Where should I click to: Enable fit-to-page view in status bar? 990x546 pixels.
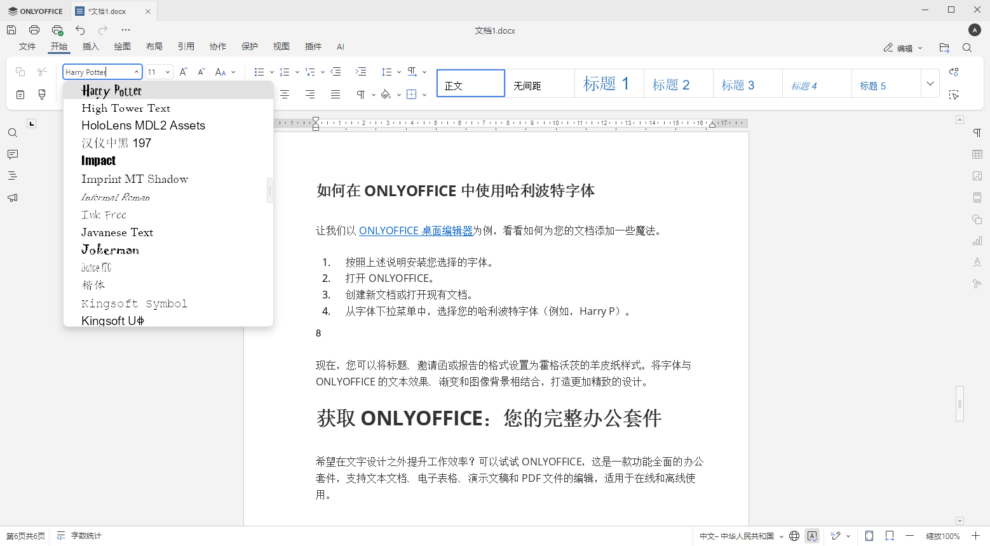coord(869,536)
